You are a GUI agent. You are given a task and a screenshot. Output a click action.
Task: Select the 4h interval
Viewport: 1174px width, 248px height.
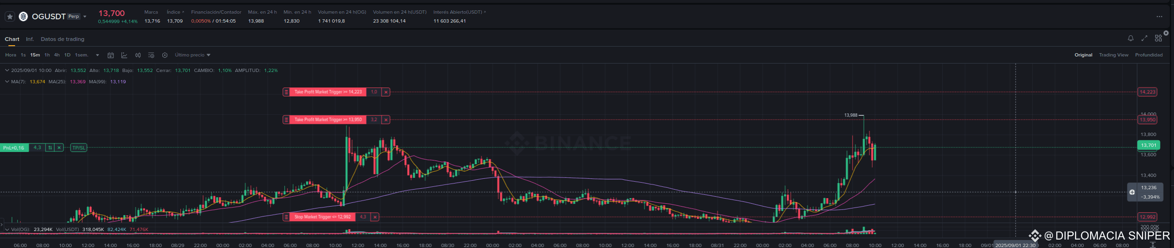click(57, 55)
